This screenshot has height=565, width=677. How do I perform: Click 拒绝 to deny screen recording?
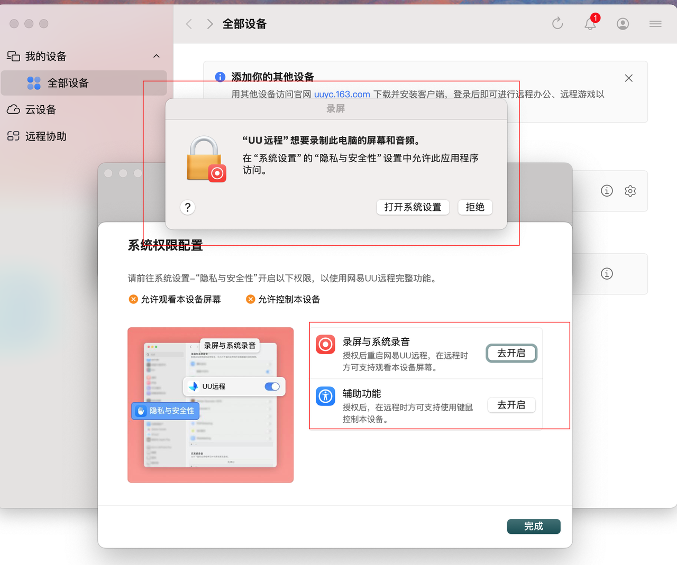click(474, 207)
